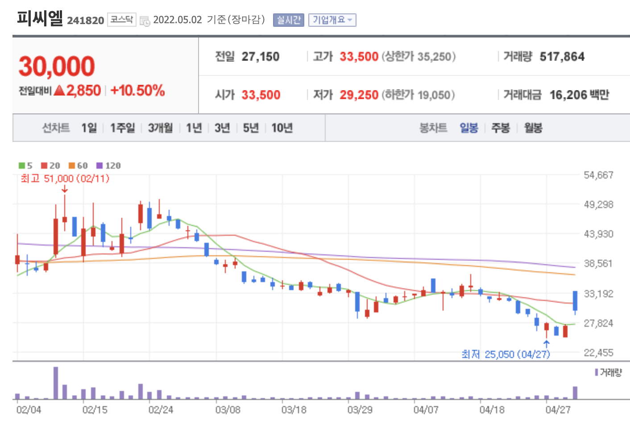630x424 pixels.
Task: Click the 코스닥 market badge
Action: [122, 20]
